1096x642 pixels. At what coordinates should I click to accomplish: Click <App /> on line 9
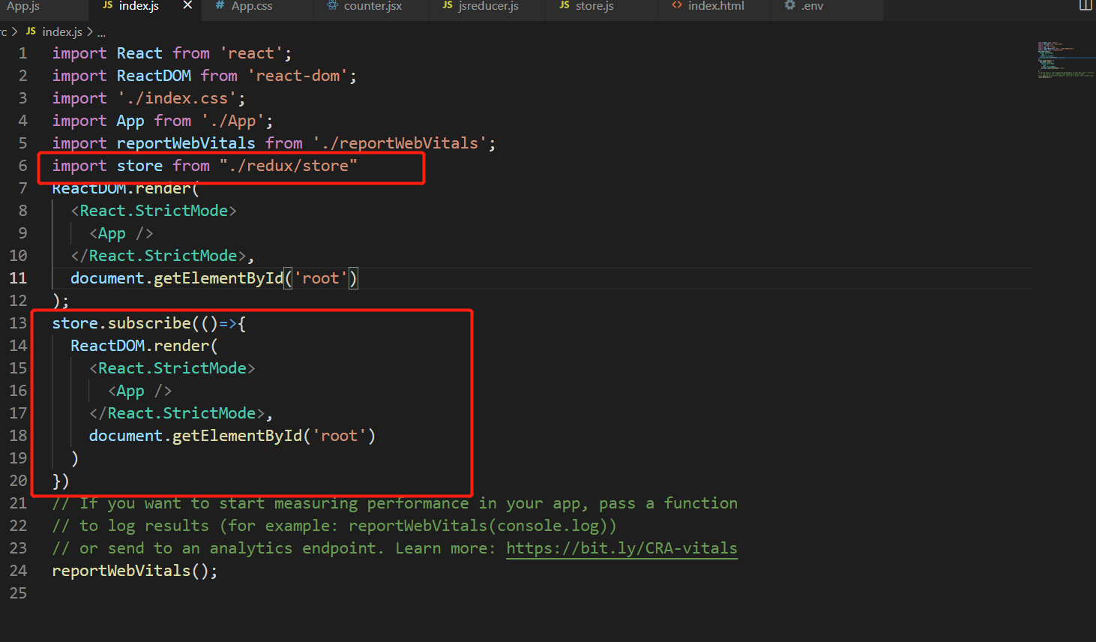[121, 233]
